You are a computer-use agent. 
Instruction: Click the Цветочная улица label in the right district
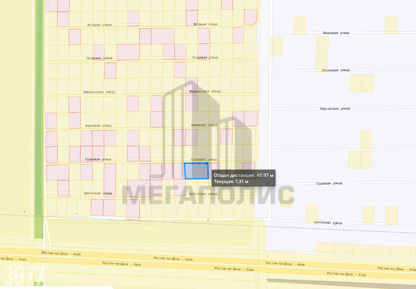coord(328,223)
